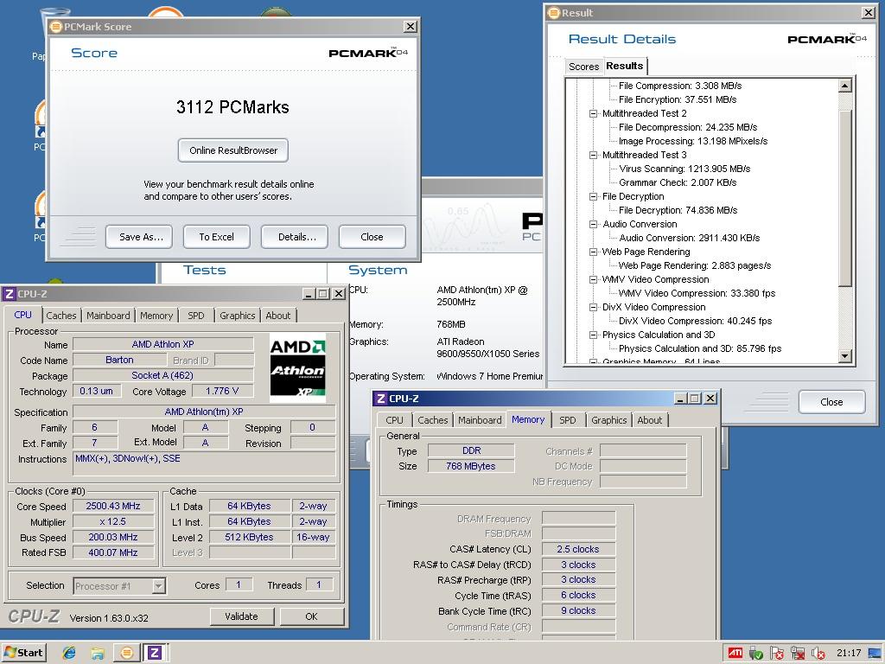The width and height of the screenshot is (885, 664).
Task: Collapse WMV Video Compression tree node
Action: 593,279
